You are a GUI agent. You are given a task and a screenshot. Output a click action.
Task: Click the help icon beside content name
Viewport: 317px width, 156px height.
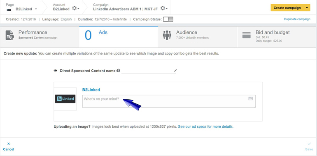click(x=119, y=71)
